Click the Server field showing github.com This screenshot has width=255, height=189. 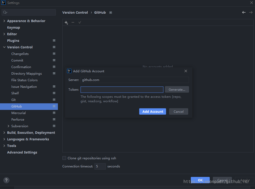click(135, 80)
